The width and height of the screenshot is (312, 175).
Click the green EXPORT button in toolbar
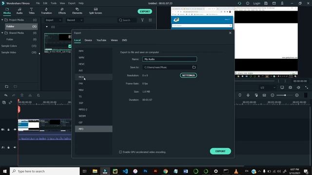tap(145, 11)
